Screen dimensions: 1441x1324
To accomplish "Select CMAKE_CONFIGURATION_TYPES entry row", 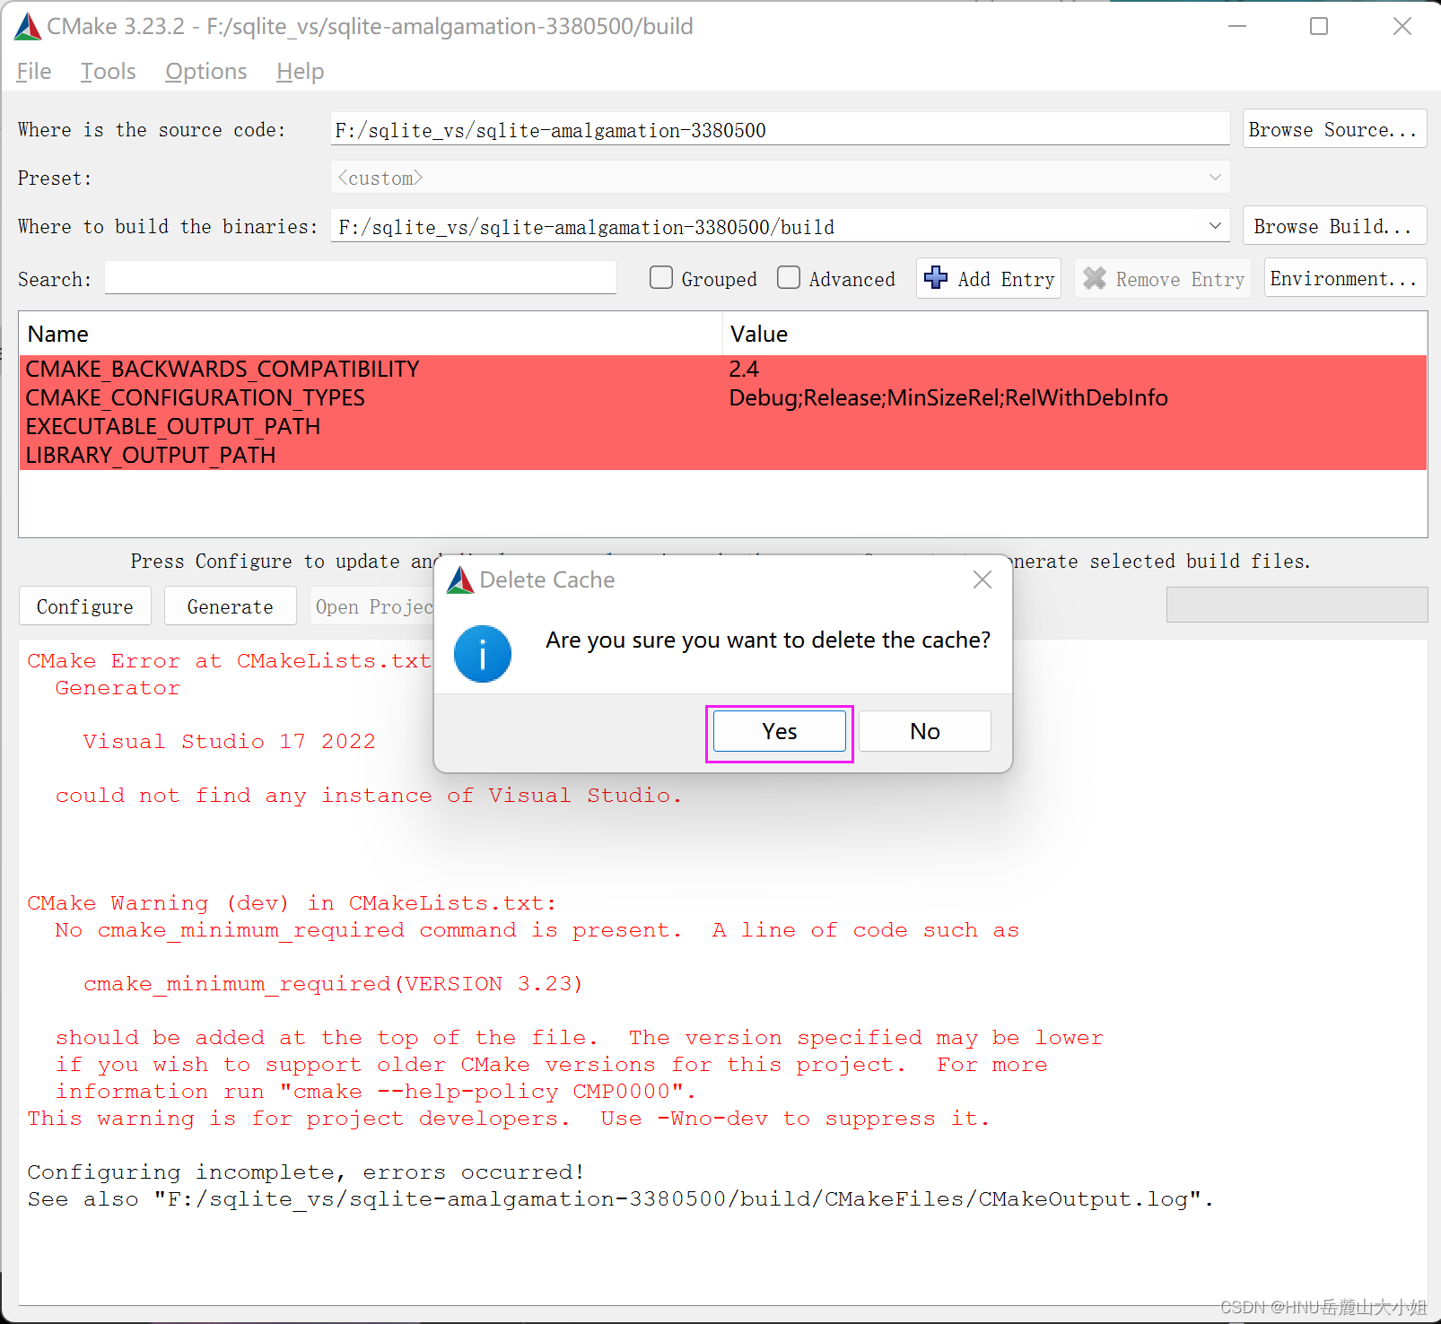I will pyautogui.click(x=722, y=398).
